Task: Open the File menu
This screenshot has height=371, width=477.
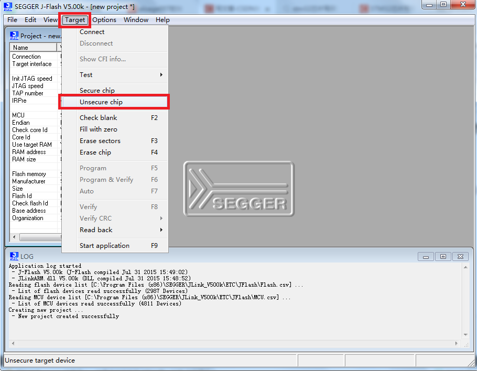Action: coord(12,20)
